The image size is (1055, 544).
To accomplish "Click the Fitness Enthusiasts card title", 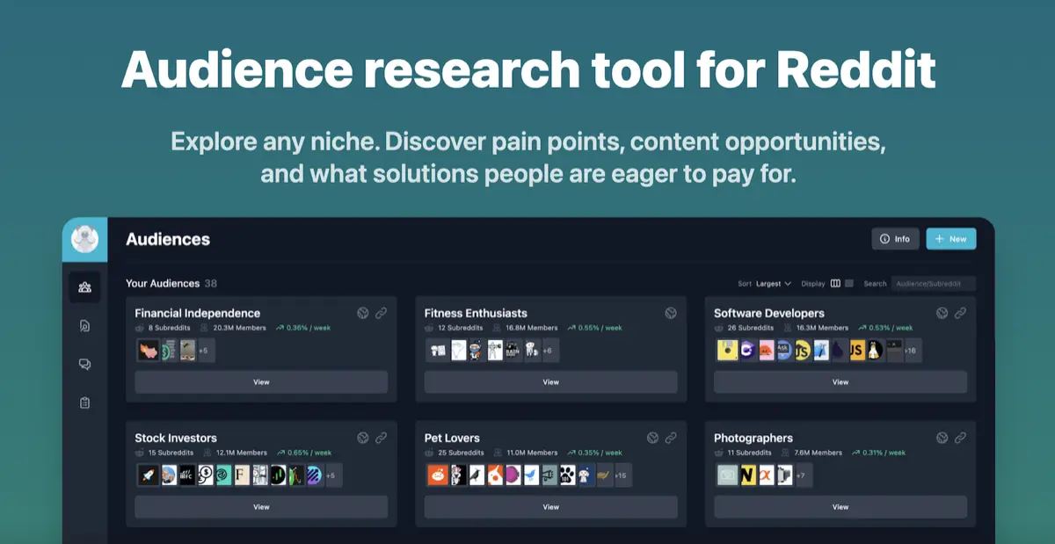I will click(x=476, y=313).
